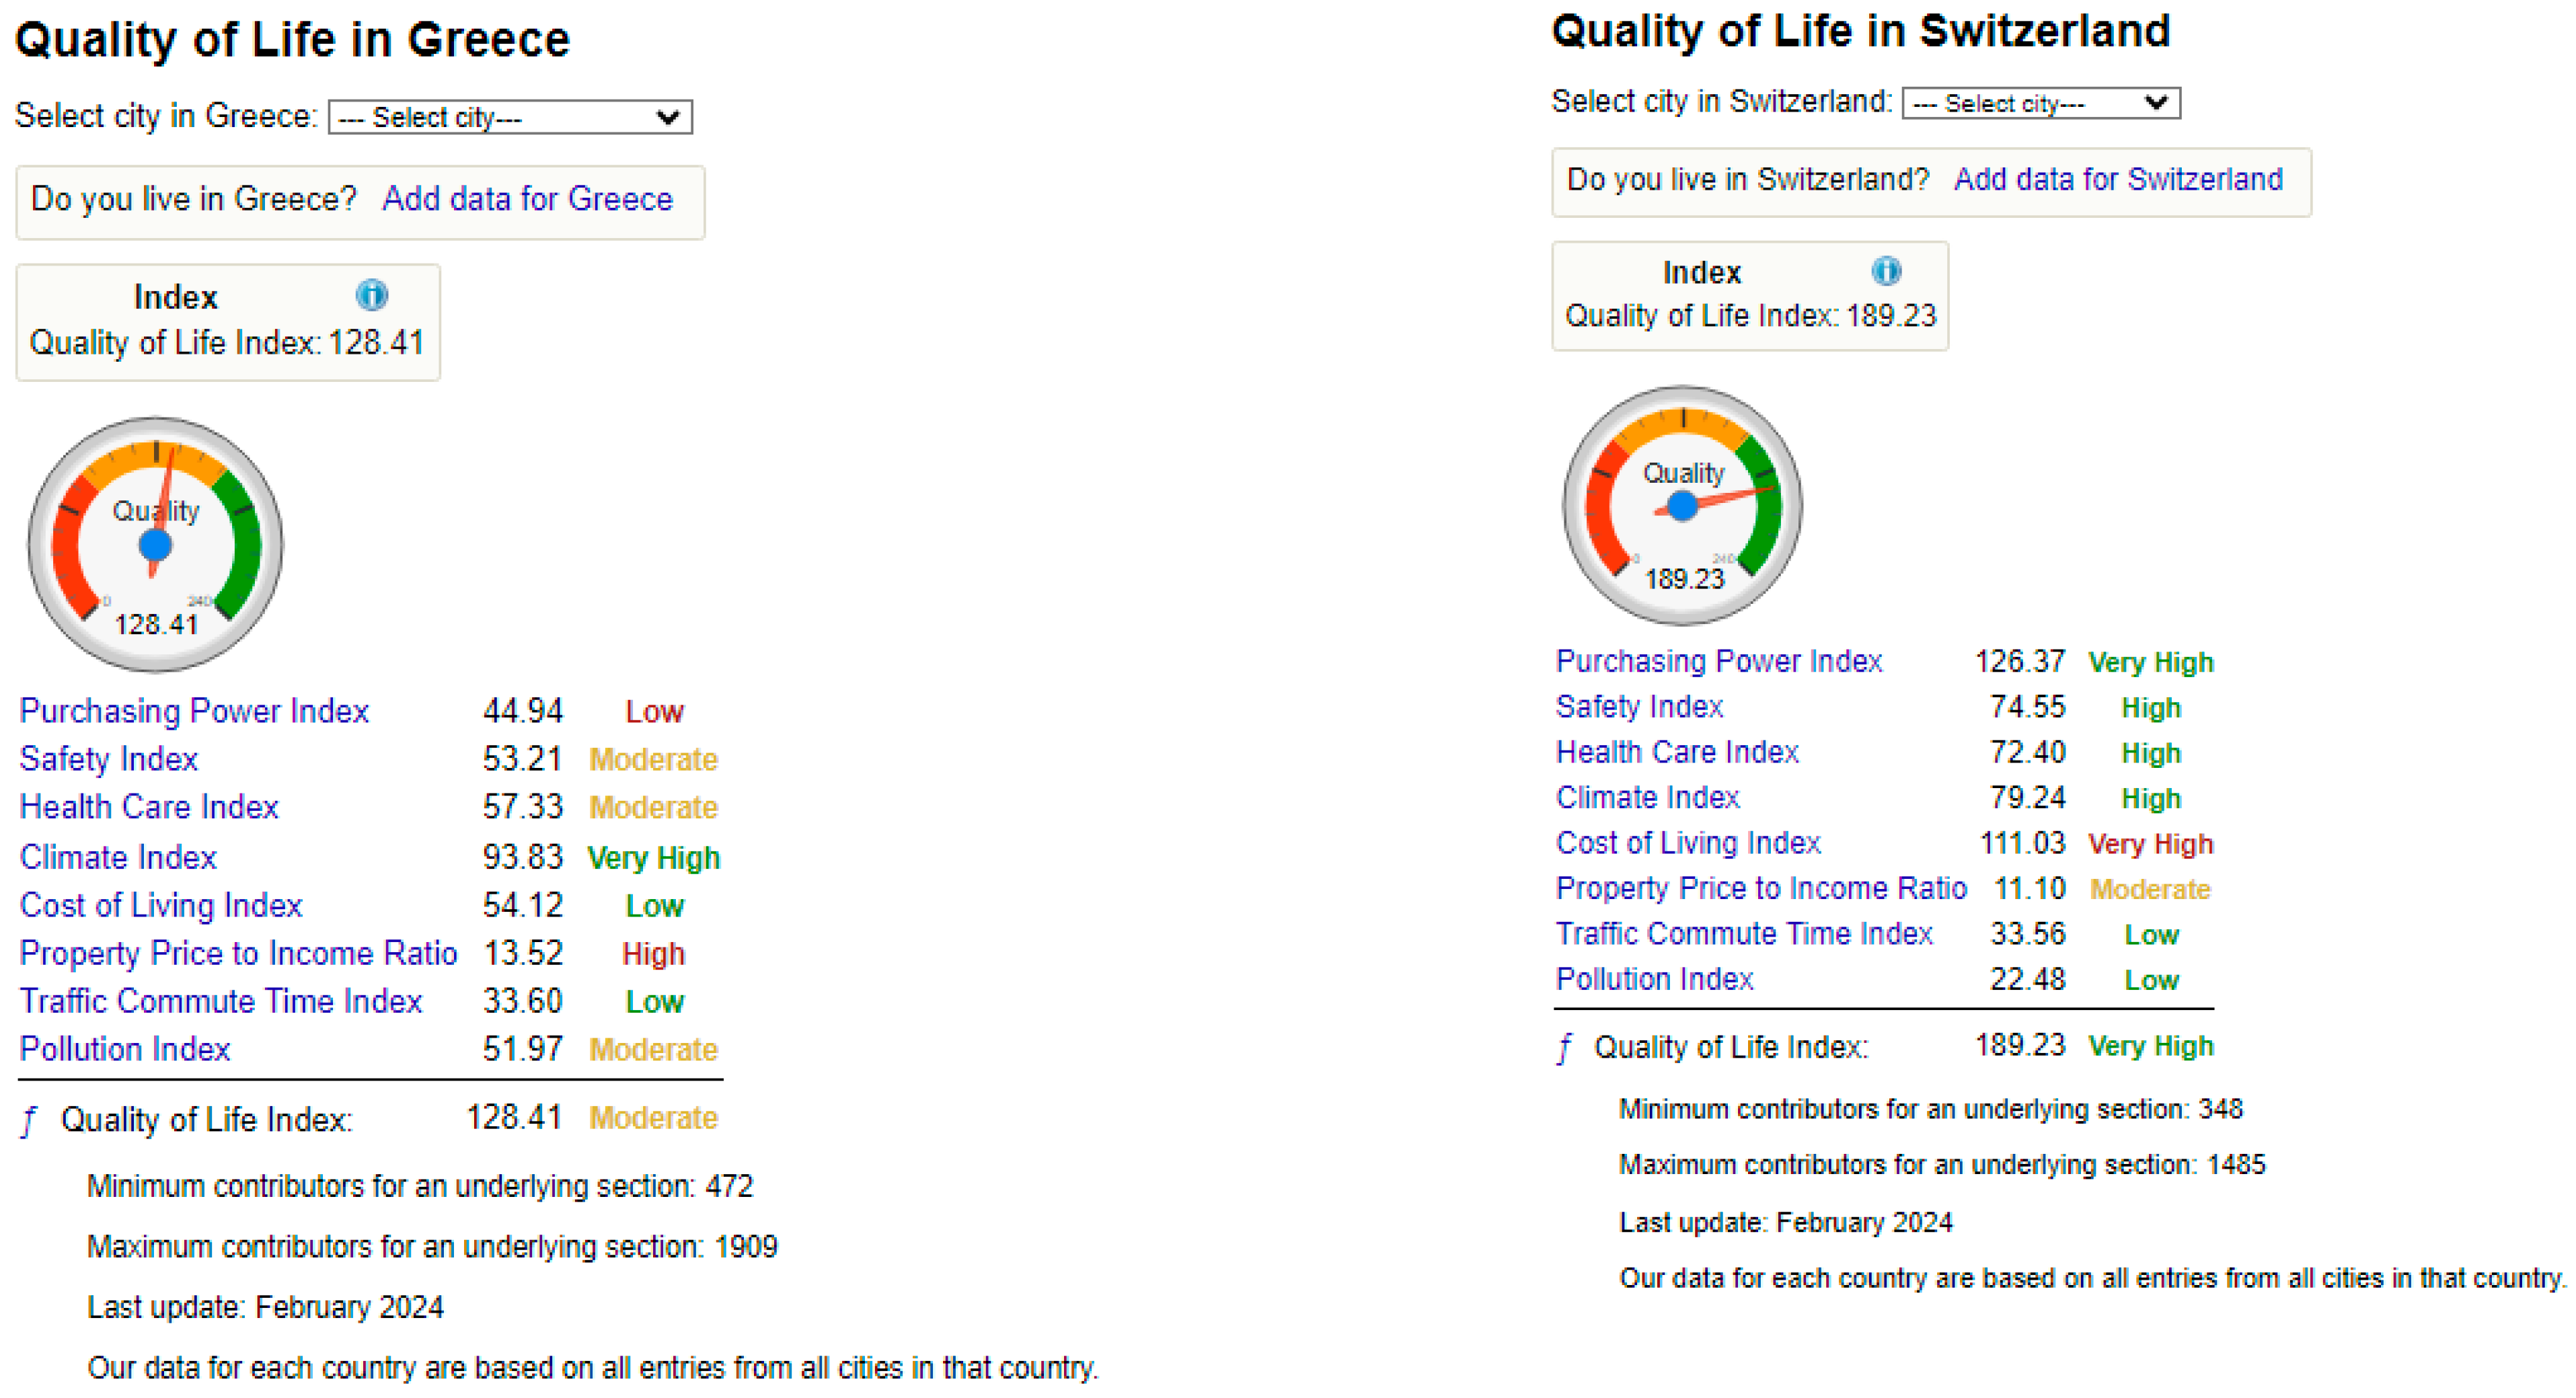Follow the Add data for Switzerland link

[x=2118, y=179]
